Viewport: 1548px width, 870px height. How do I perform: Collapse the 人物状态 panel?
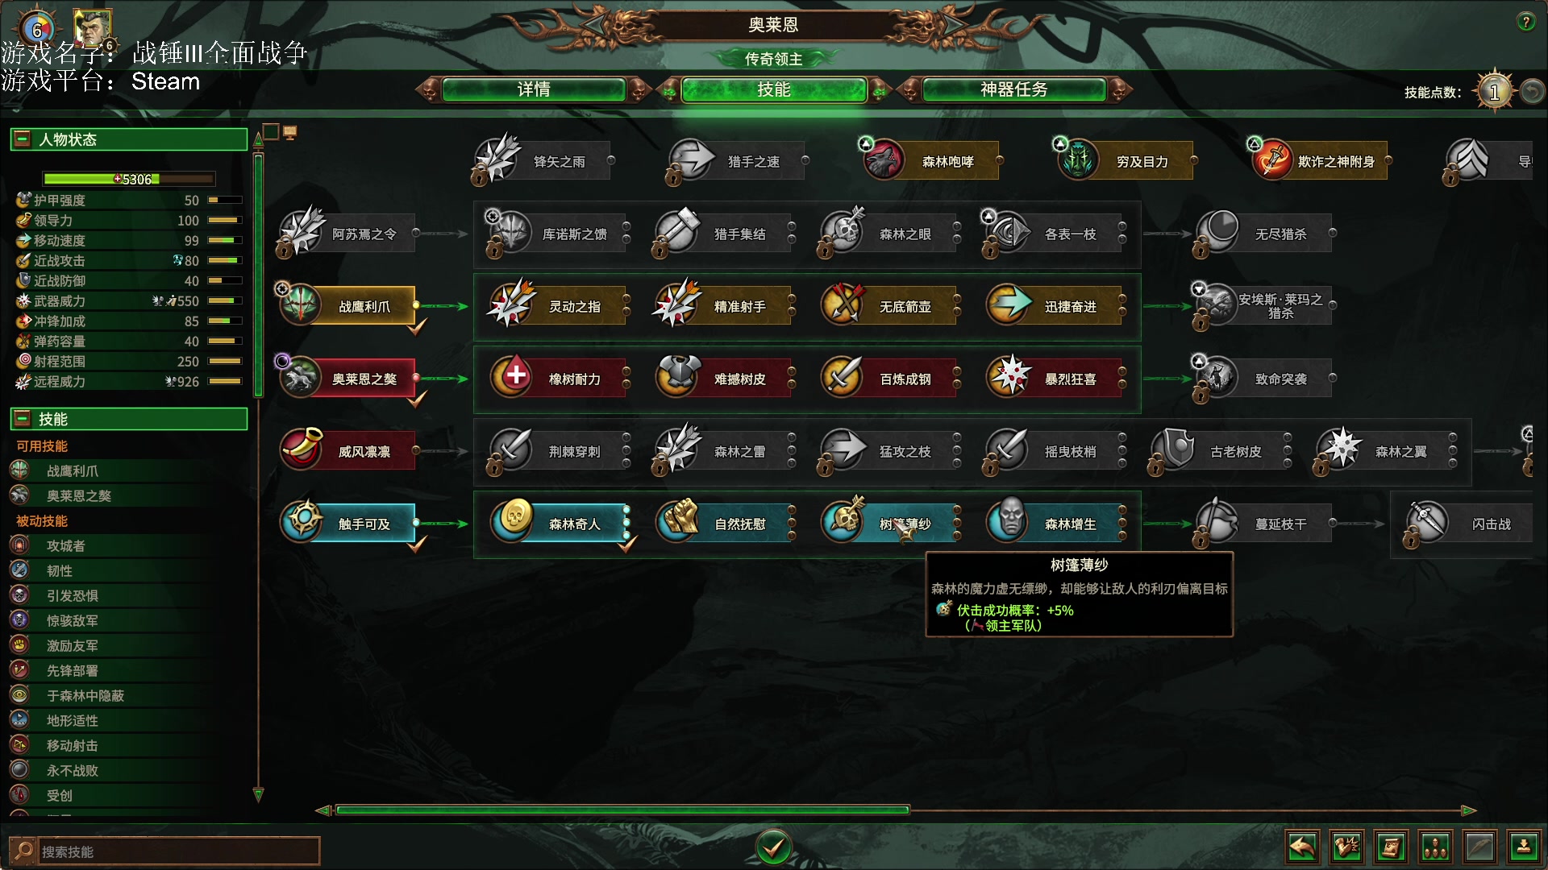point(23,139)
